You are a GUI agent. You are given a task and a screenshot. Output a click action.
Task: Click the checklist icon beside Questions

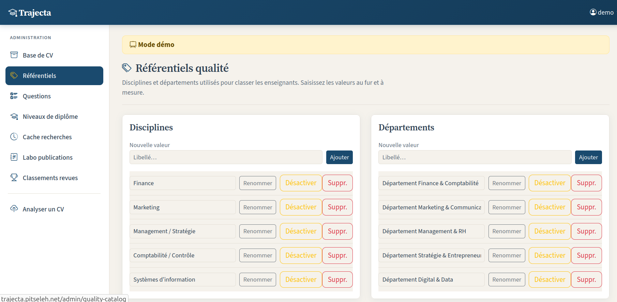pos(14,96)
